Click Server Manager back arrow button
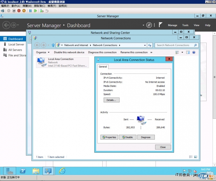Viewport: 216px width, 181px height. [x=6, y=25]
